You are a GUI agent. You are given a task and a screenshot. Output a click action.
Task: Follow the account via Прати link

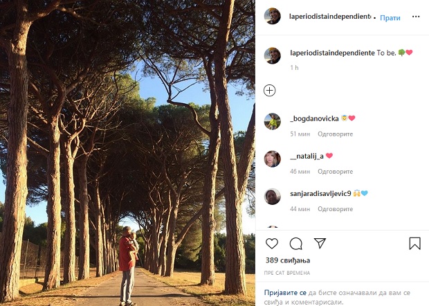pyautogui.click(x=390, y=18)
